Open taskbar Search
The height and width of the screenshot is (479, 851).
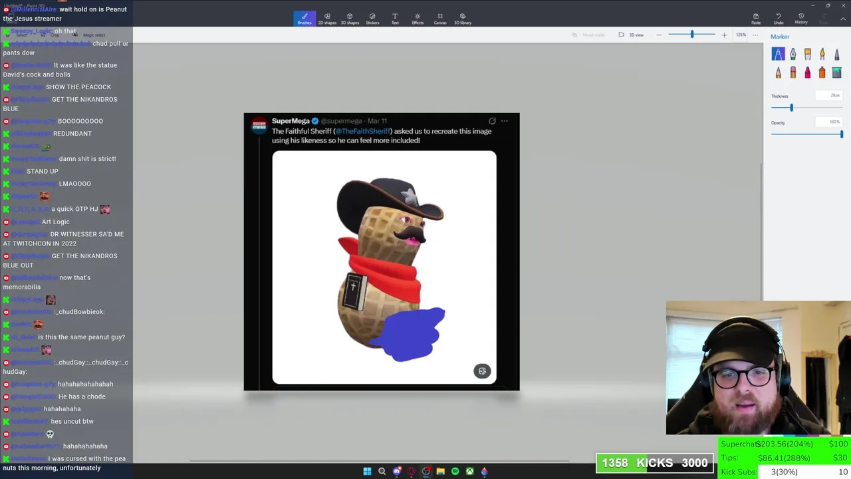382,472
